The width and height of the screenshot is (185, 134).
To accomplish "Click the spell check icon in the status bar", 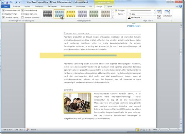I will pyautogui.click(x=27, y=130).
